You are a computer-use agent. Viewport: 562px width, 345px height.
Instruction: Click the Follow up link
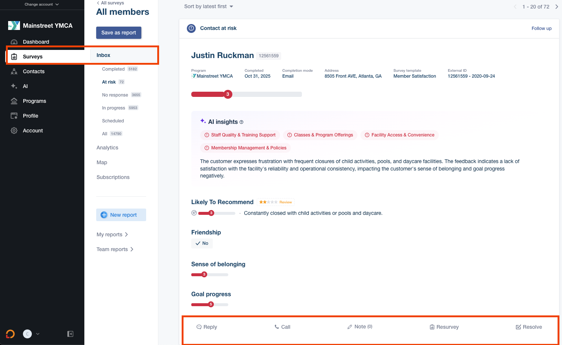541,28
